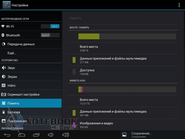Viewport: 185px width, 139px height.
Task: Tap the БЕСПРОВОДНЫЕ СЕТИ heading
Action: (x=15, y=19)
